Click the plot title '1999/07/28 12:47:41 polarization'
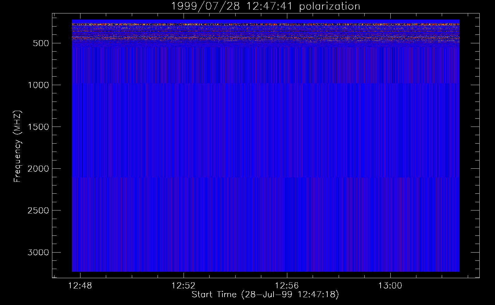Image resolution: width=495 pixels, height=305 pixels. coord(265,6)
